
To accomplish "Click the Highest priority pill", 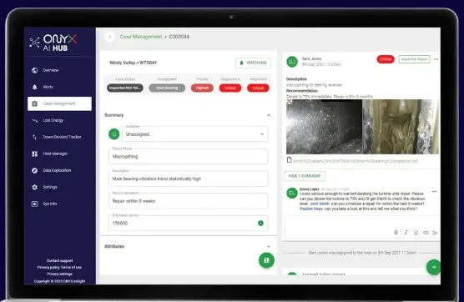I will 202,88.
